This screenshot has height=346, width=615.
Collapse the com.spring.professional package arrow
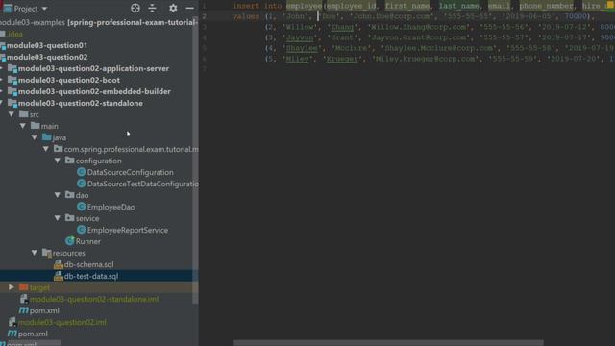pos(46,149)
